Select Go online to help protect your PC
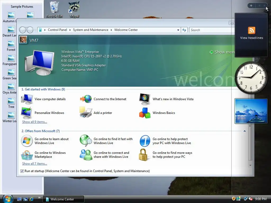Screen dimensions: 271x203 click(165, 141)
